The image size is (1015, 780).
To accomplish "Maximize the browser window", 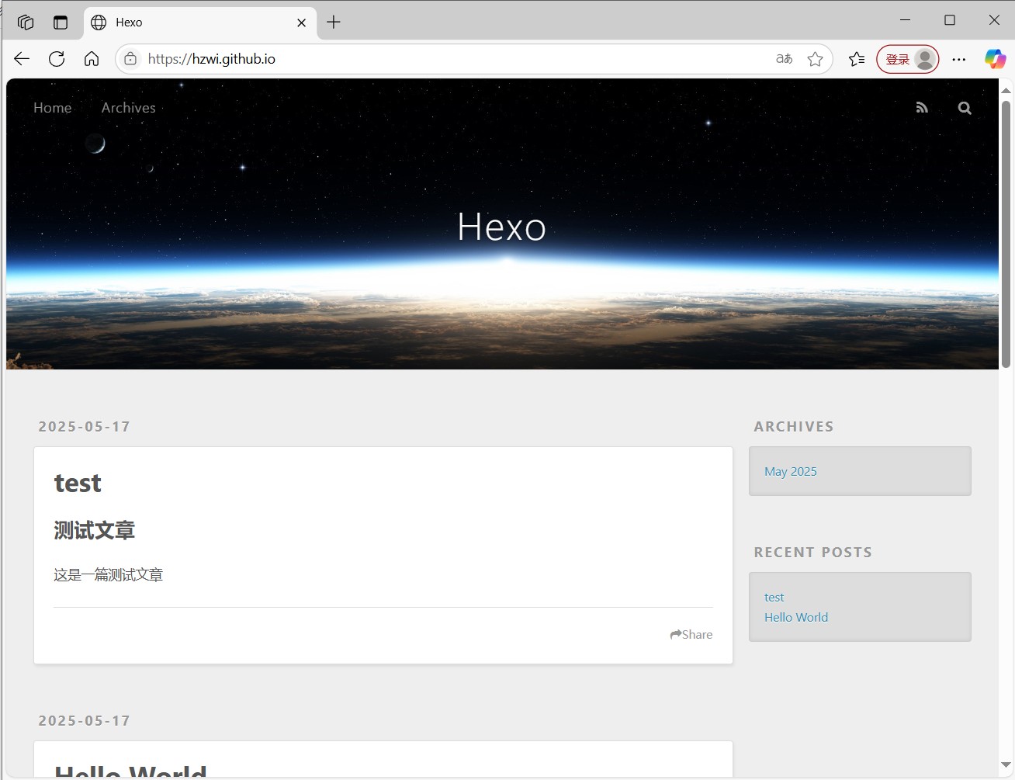I will pos(950,20).
